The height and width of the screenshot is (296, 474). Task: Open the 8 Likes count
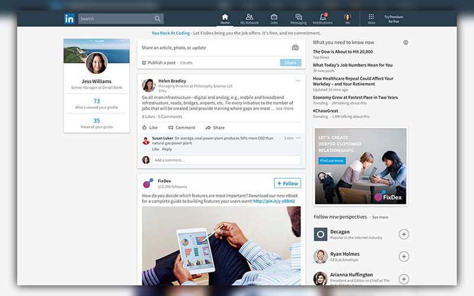pyautogui.click(x=149, y=117)
